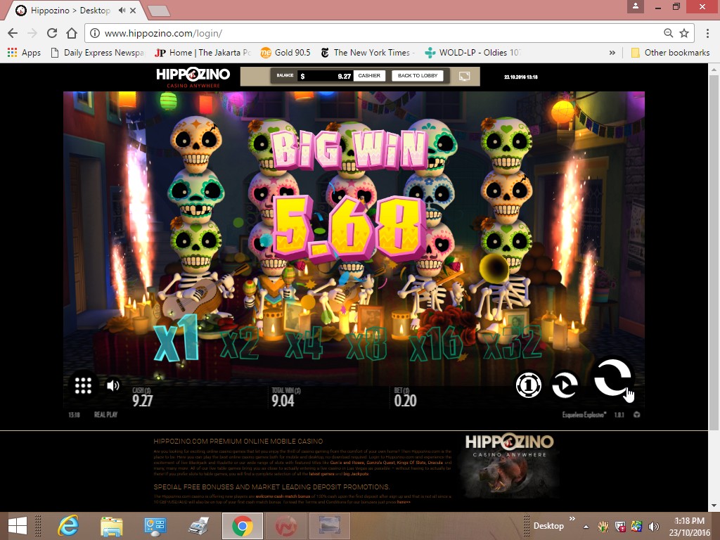Click the game info icon beside version number

coord(637,415)
